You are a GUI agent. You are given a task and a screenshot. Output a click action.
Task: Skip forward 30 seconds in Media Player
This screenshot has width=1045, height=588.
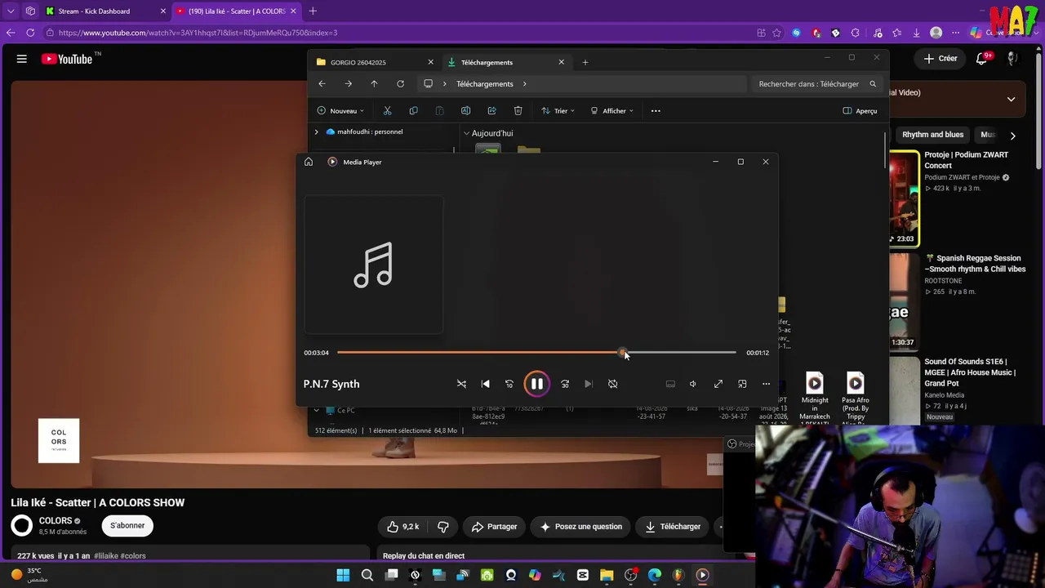pos(565,384)
